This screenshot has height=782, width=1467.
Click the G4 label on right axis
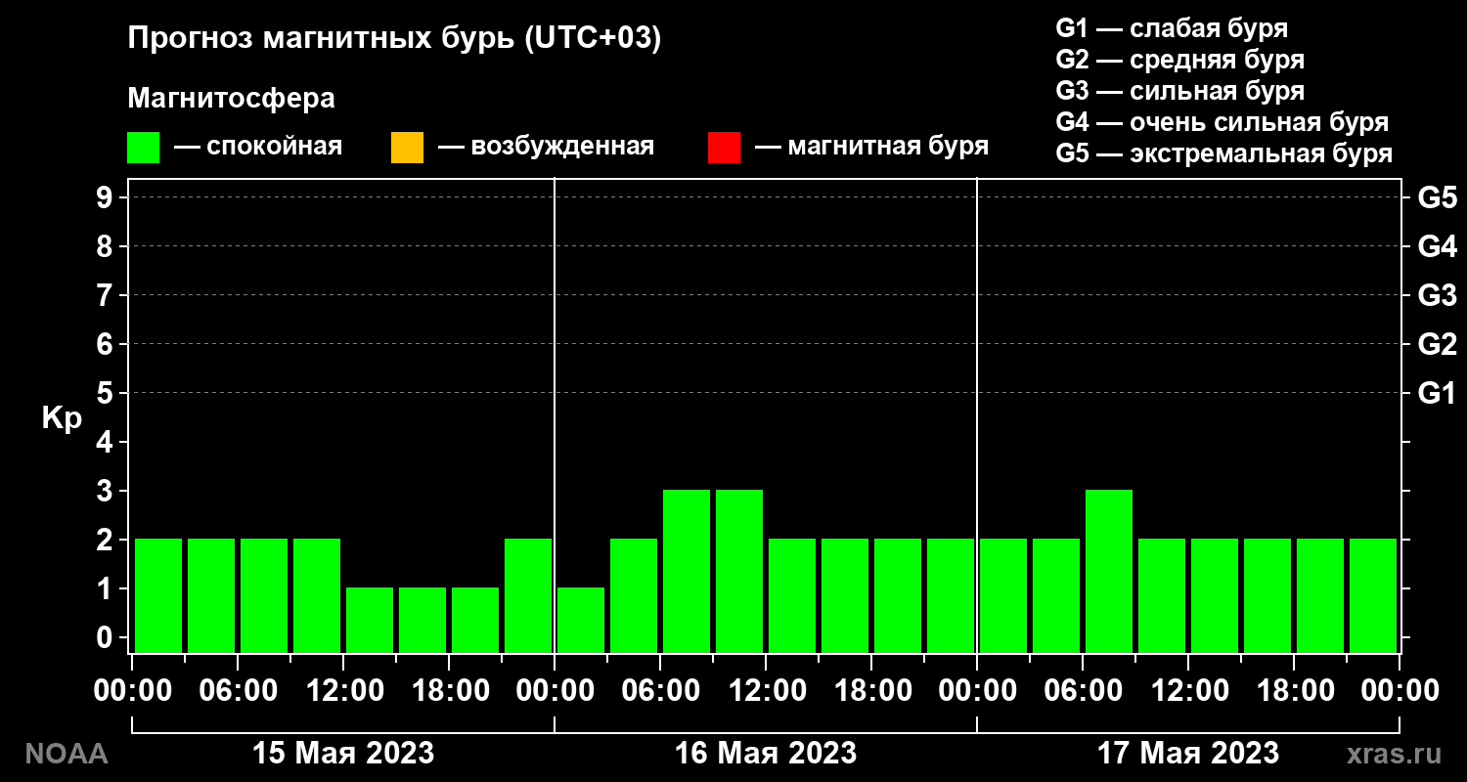tap(1438, 246)
